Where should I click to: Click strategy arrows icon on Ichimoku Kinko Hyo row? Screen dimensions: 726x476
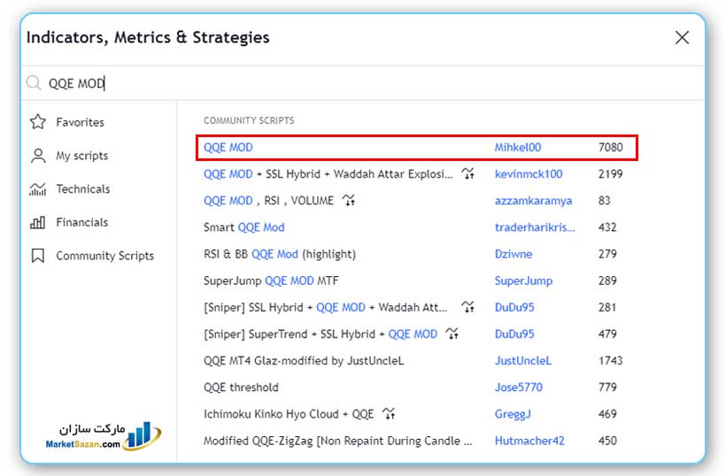click(x=389, y=414)
